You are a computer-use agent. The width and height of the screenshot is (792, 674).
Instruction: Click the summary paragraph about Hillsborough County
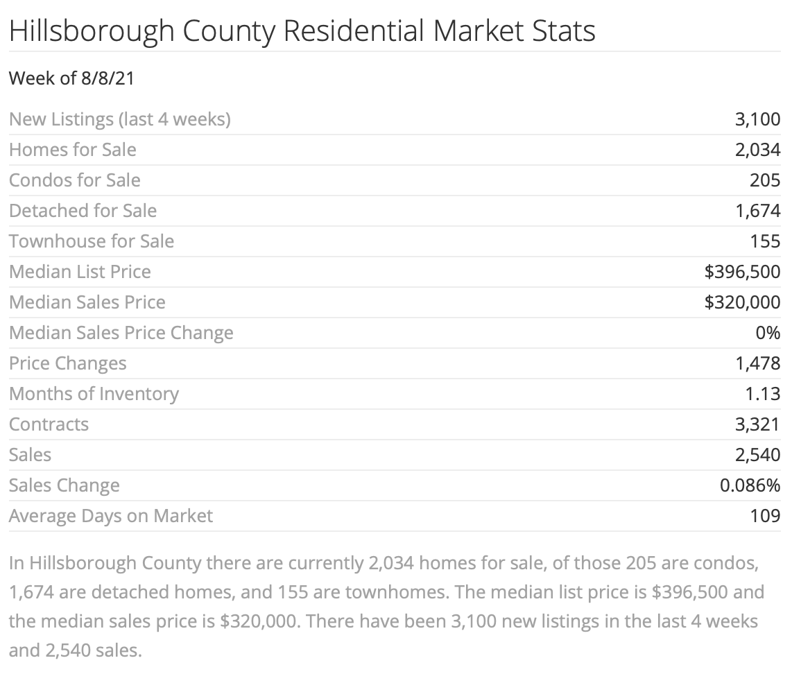pos(386,606)
